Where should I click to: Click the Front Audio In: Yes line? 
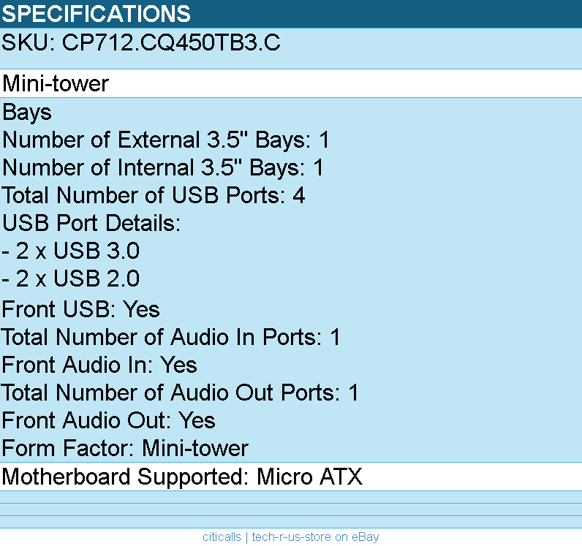click(x=99, y=365)
